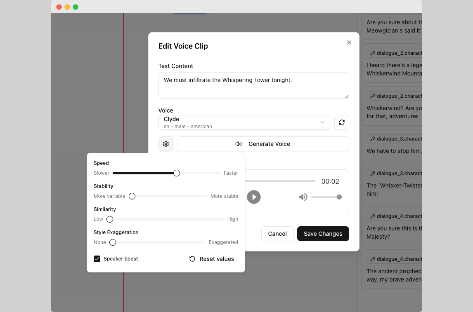This screenshot has width=473, height=312.
Task: Click the volume slider knob
Action: (339, 197)
